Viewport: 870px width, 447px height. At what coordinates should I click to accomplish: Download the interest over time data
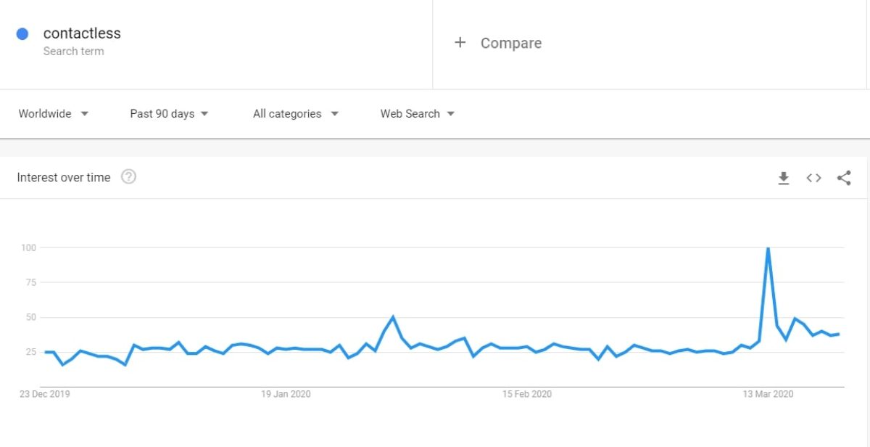[x=784, y=178]
